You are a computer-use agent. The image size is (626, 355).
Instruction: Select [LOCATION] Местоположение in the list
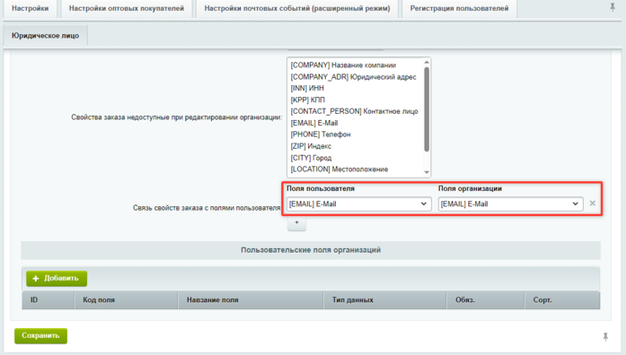coord(355,169)
